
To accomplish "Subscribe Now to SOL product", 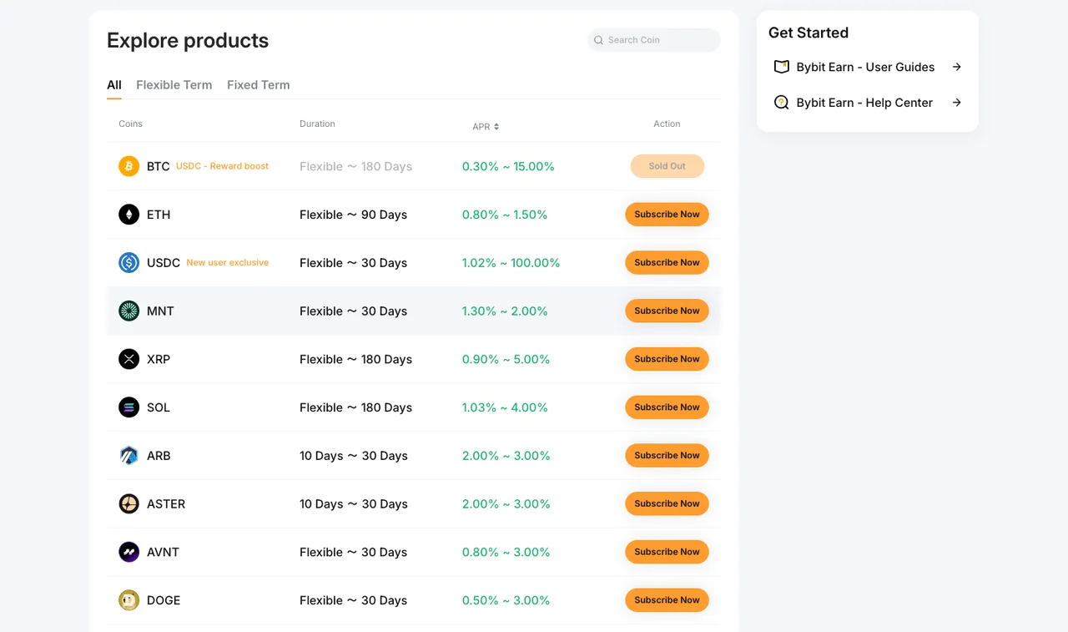I will (667, 407).
